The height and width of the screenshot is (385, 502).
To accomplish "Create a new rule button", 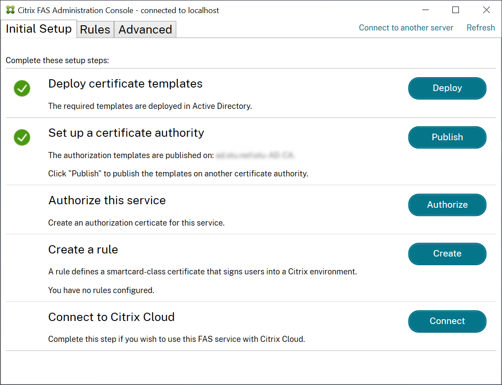I will (x=447, y=253).
